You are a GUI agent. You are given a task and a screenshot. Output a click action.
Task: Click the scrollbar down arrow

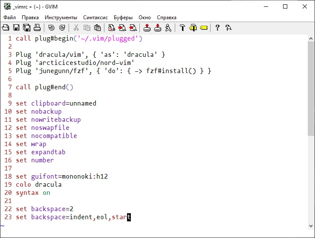tap(311, 226)
